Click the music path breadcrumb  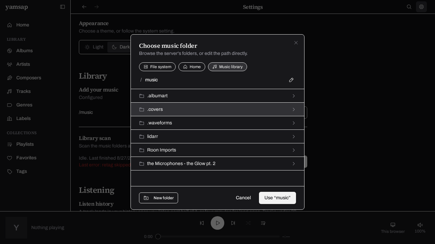pos(151,80)
